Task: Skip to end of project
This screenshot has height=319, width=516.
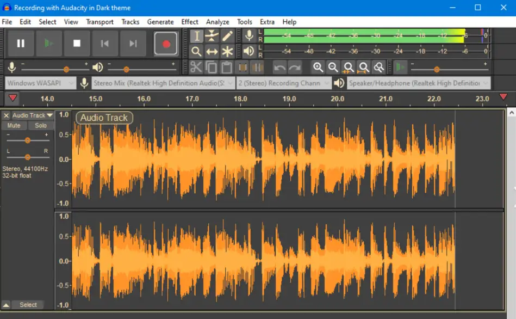Action: (x=133, y=43)
